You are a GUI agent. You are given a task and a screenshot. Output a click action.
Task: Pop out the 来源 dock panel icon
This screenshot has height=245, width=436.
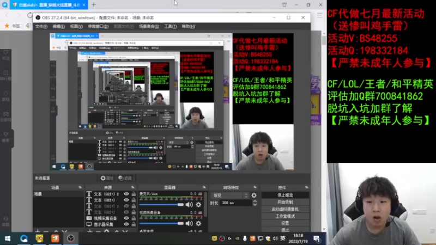132,187
